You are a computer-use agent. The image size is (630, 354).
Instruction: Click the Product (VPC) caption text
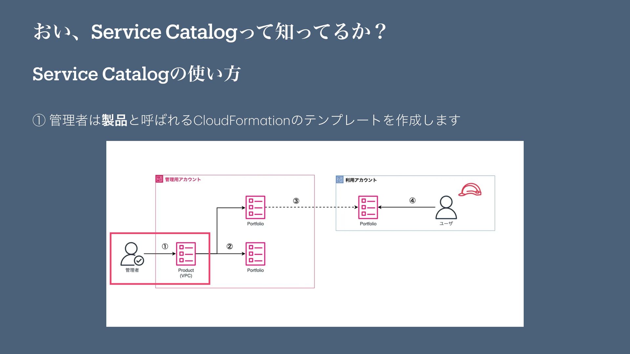(186, 273)
